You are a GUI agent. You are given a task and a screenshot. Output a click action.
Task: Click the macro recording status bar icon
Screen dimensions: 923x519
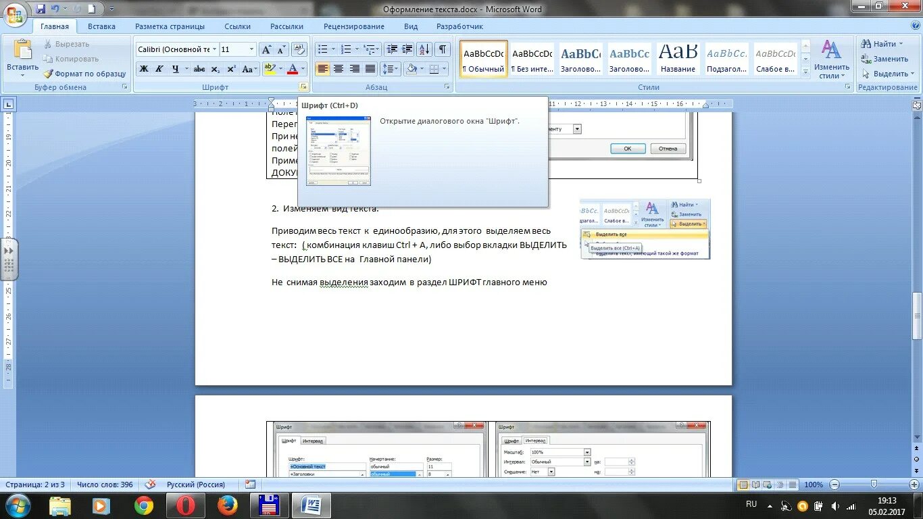point(250,485)
